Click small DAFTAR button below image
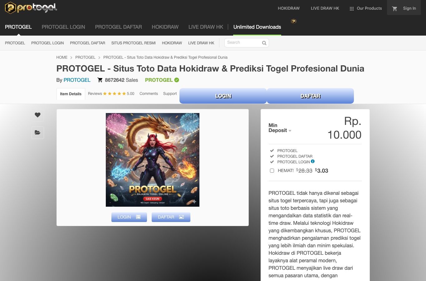The height and width of the screenshot is (281, 426). (171, 217)
